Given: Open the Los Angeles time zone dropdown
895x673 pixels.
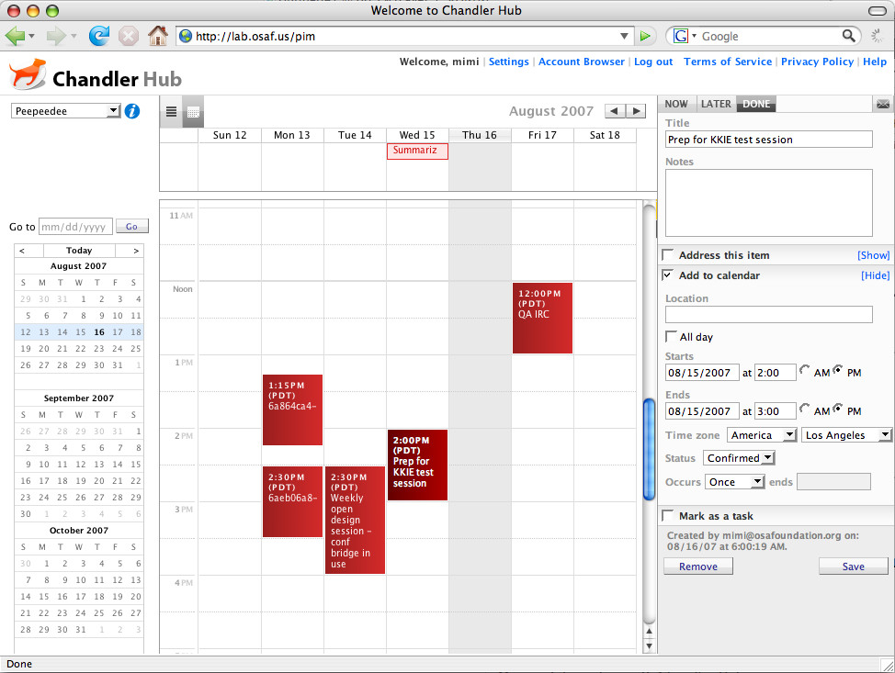Looking at the screenshot, I should pyautogui.click(x=846, y=435).
